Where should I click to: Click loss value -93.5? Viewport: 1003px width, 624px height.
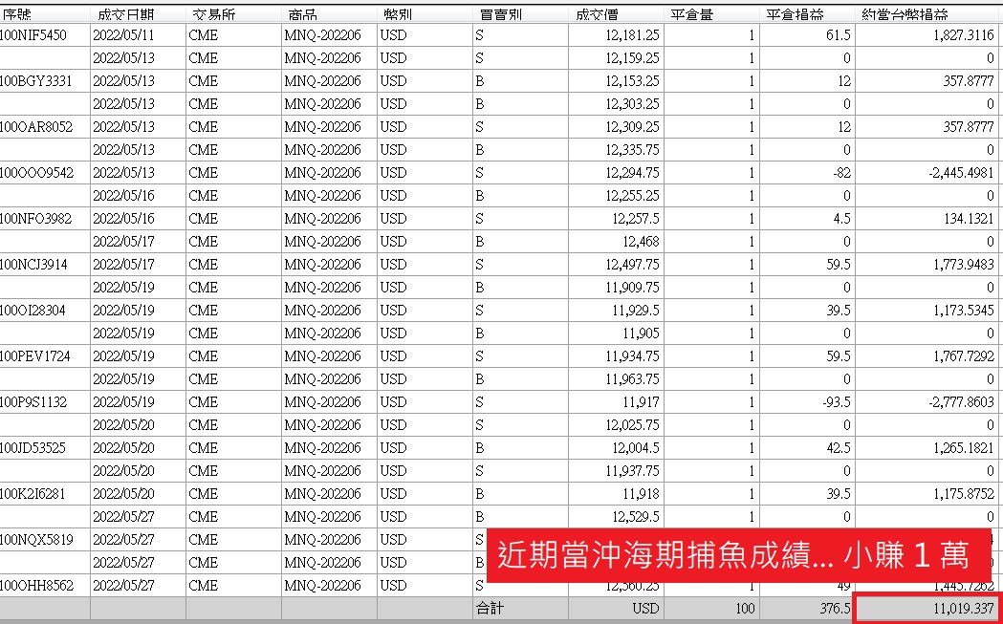[x=836, y=402]
